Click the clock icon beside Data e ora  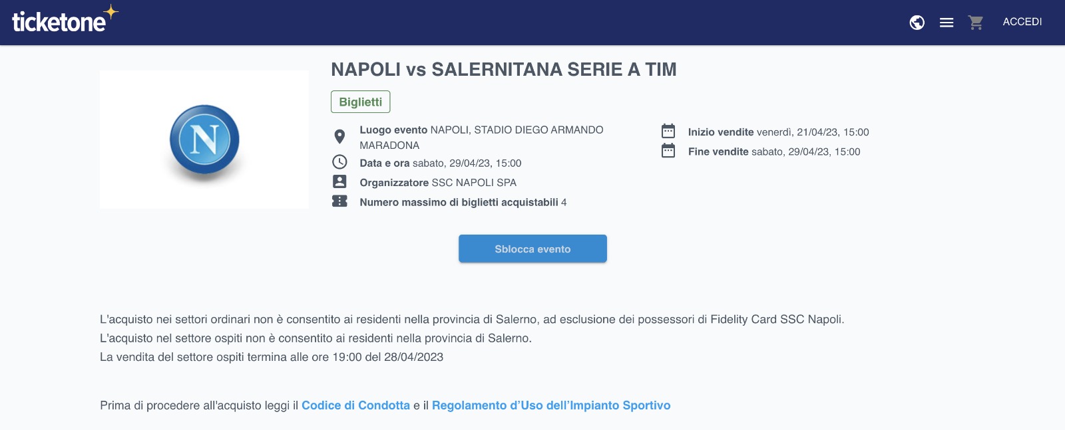339,162
